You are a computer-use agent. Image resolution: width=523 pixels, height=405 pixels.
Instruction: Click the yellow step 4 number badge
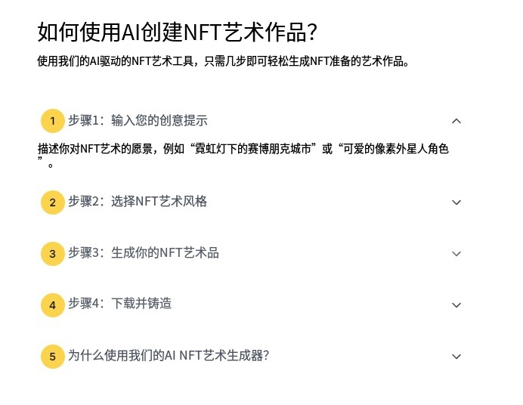pyautogui.click(x=52, y=305)
